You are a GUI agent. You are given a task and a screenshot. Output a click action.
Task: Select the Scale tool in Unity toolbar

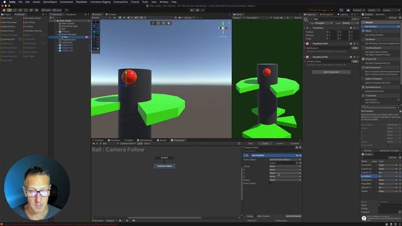(20, 10)
